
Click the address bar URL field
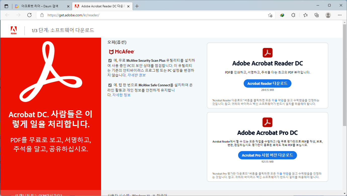pyautogui.click(x=156, y=15)
